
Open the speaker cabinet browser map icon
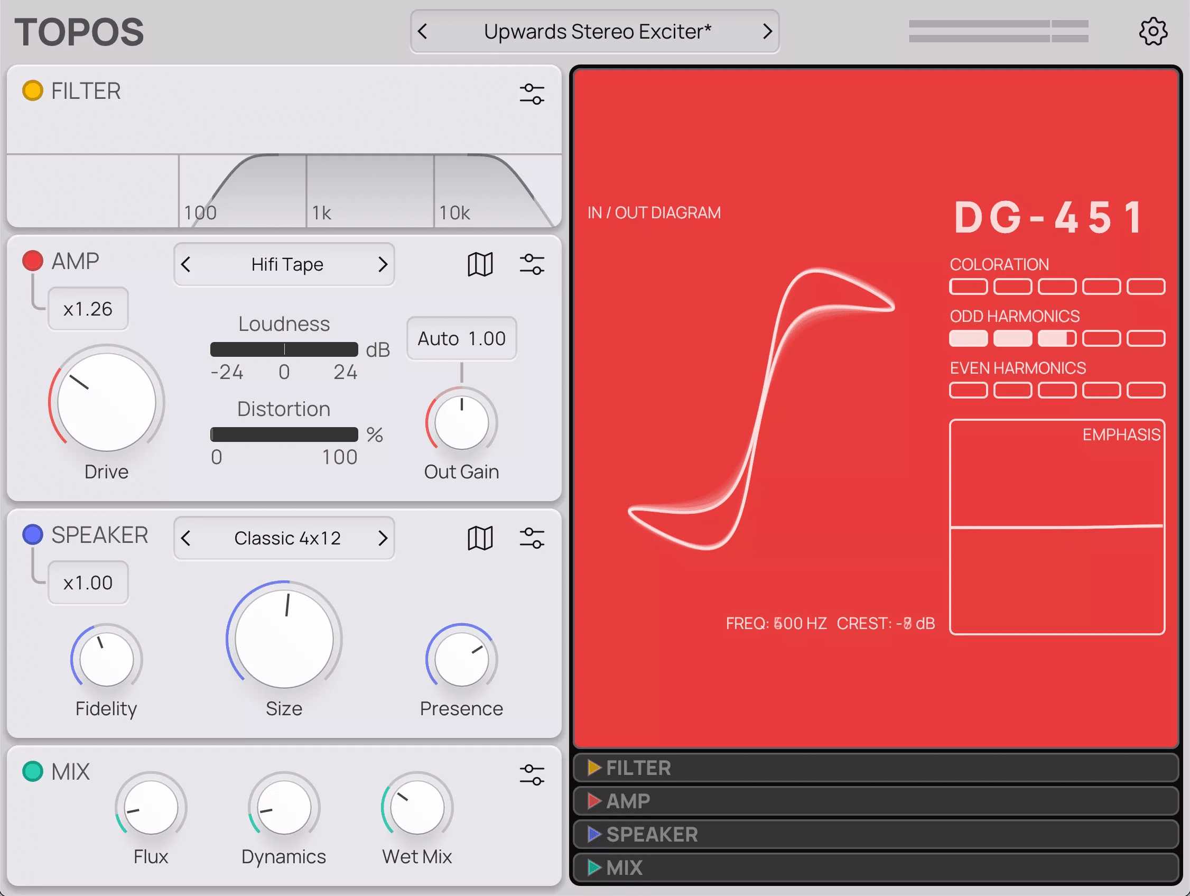pyautogui.click(x=480, y=538)
